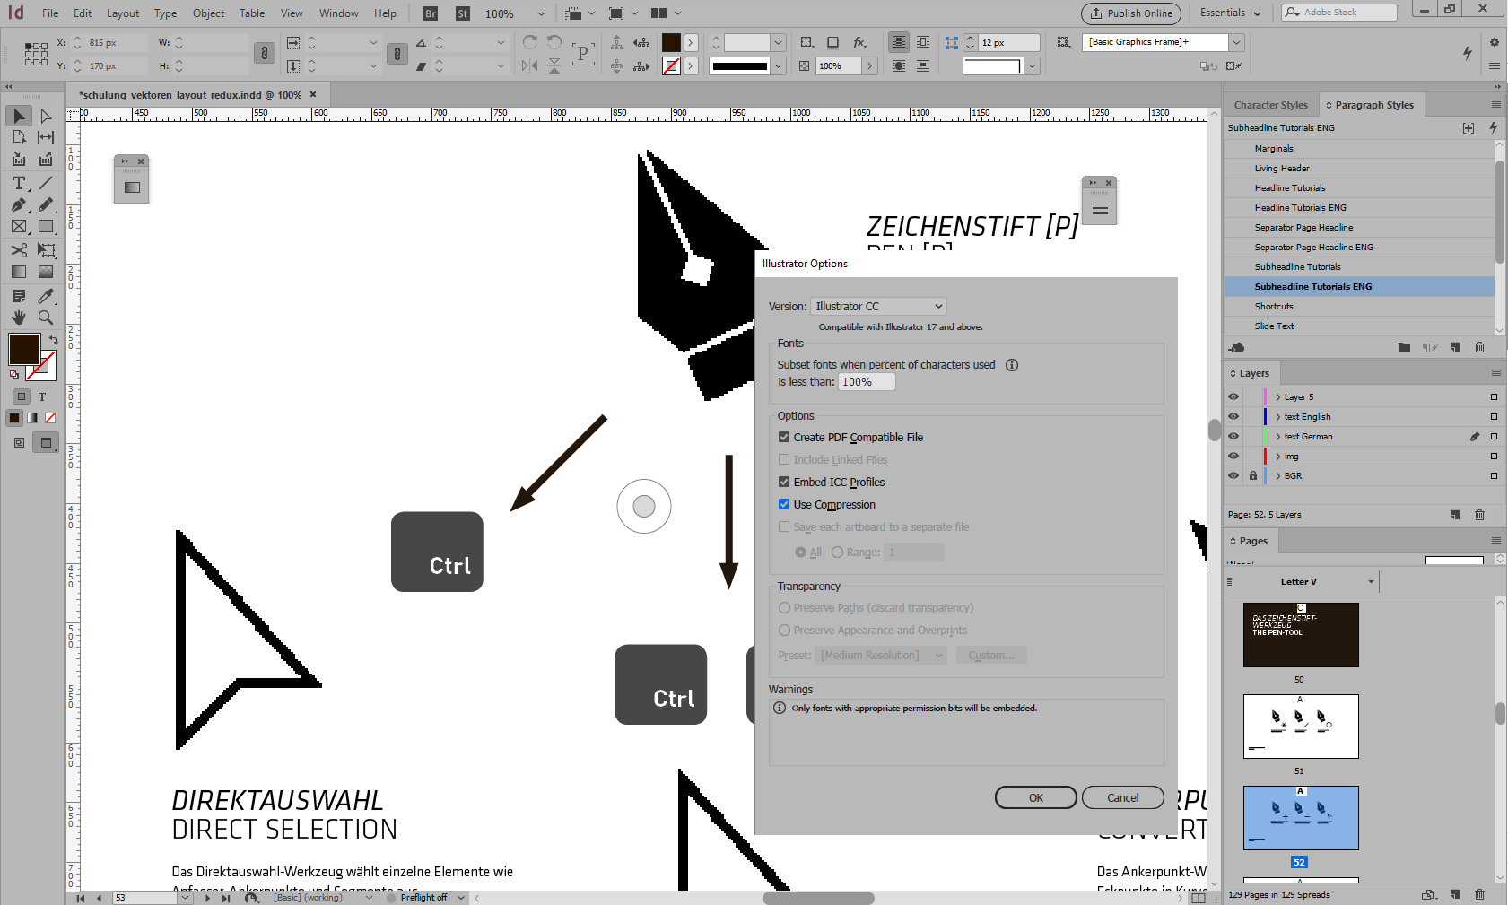
Task: Select the Gap tool
Action: [x=46, y=137]
